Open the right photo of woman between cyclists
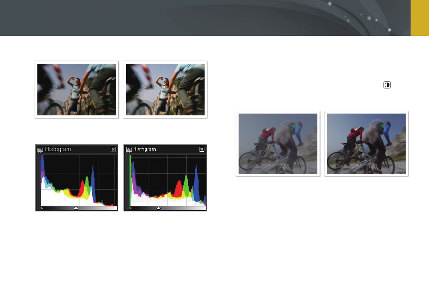Viewport: 429px width, 303px height. (165, 89)
